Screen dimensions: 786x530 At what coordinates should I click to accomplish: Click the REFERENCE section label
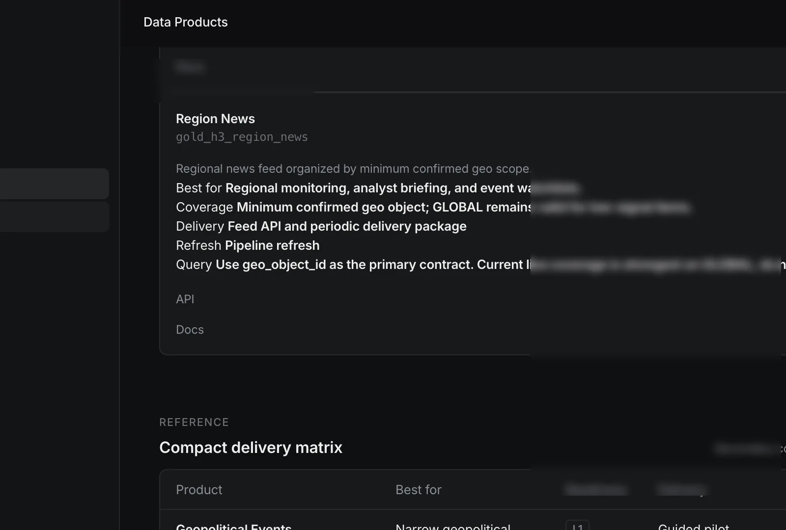(x=194, y=422)
